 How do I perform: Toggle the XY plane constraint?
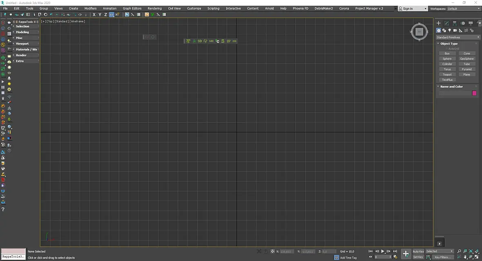[x=111, y=14]
